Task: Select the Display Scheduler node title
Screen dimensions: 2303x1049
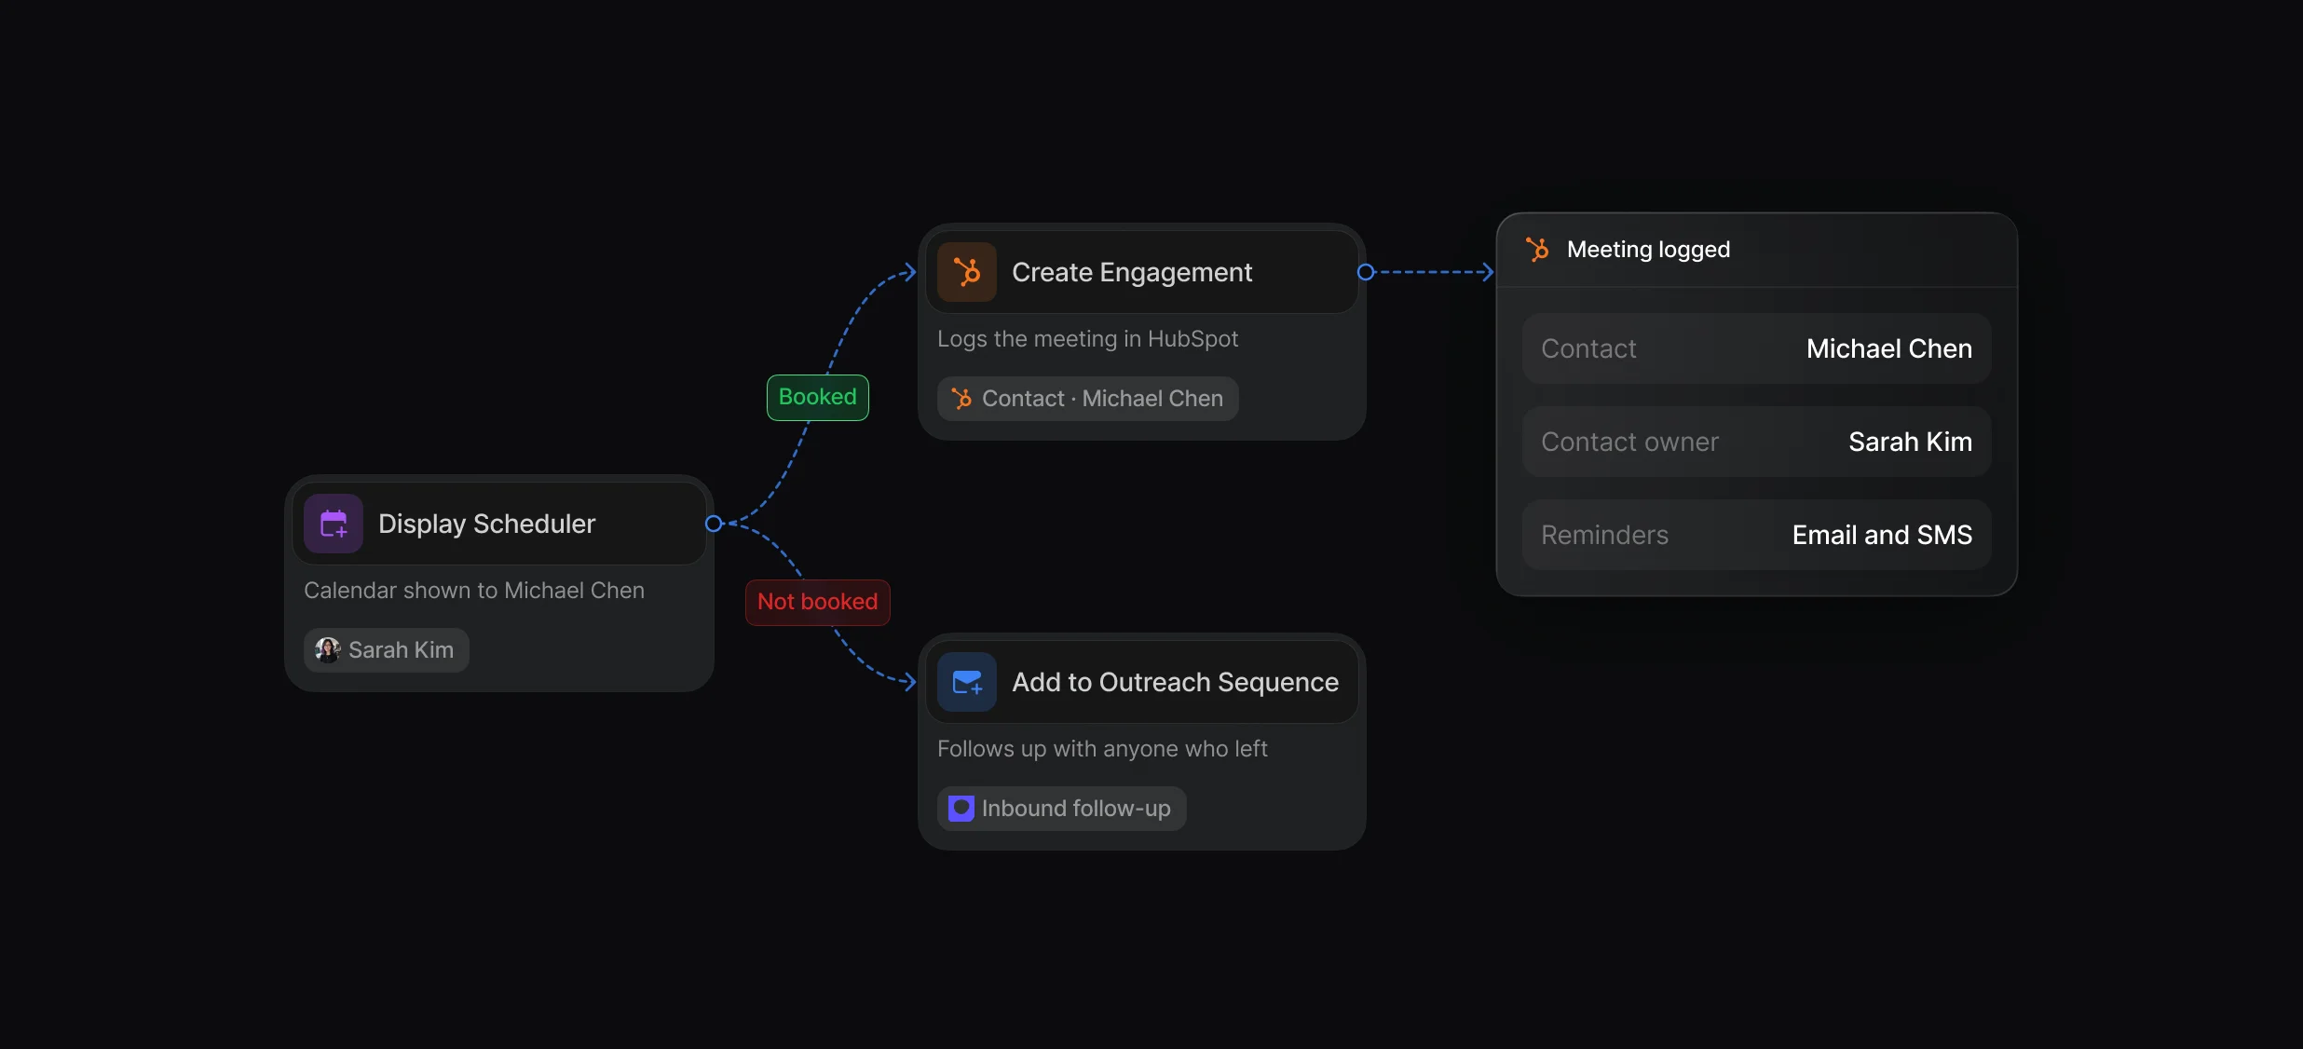Action: (x=486, y=524)
